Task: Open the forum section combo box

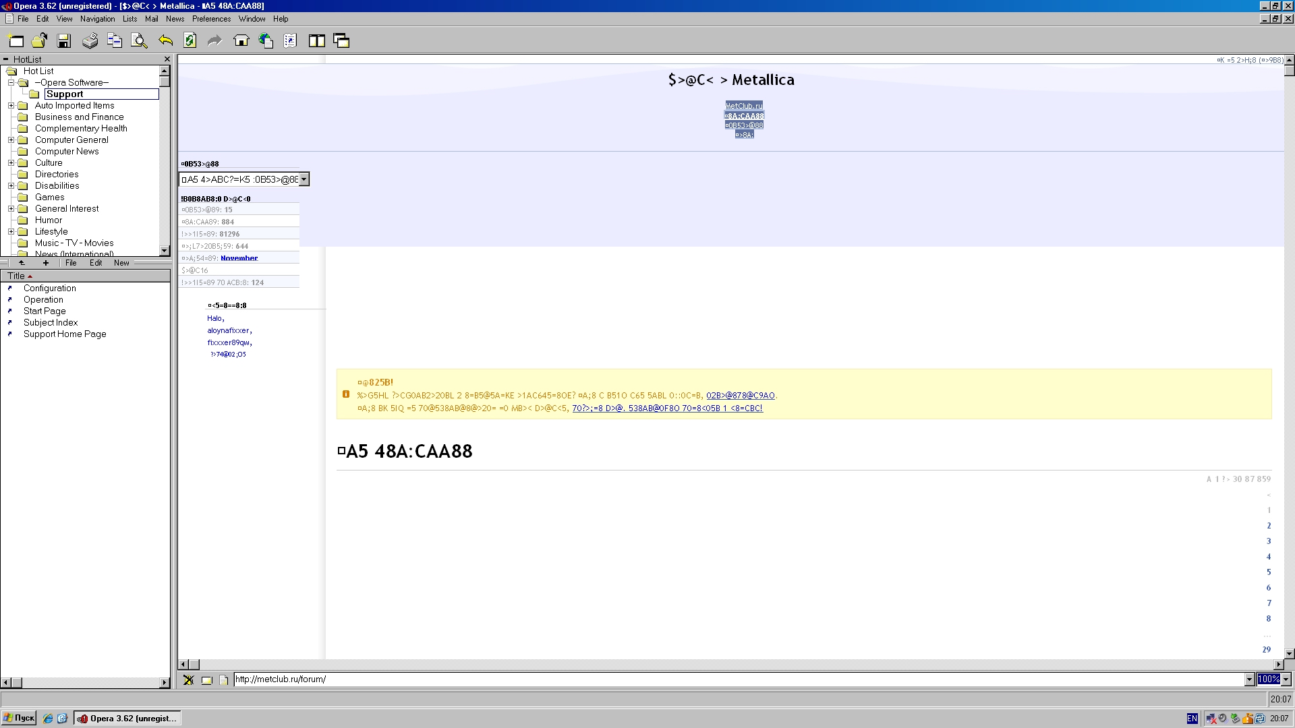Action: coord(304,179)
